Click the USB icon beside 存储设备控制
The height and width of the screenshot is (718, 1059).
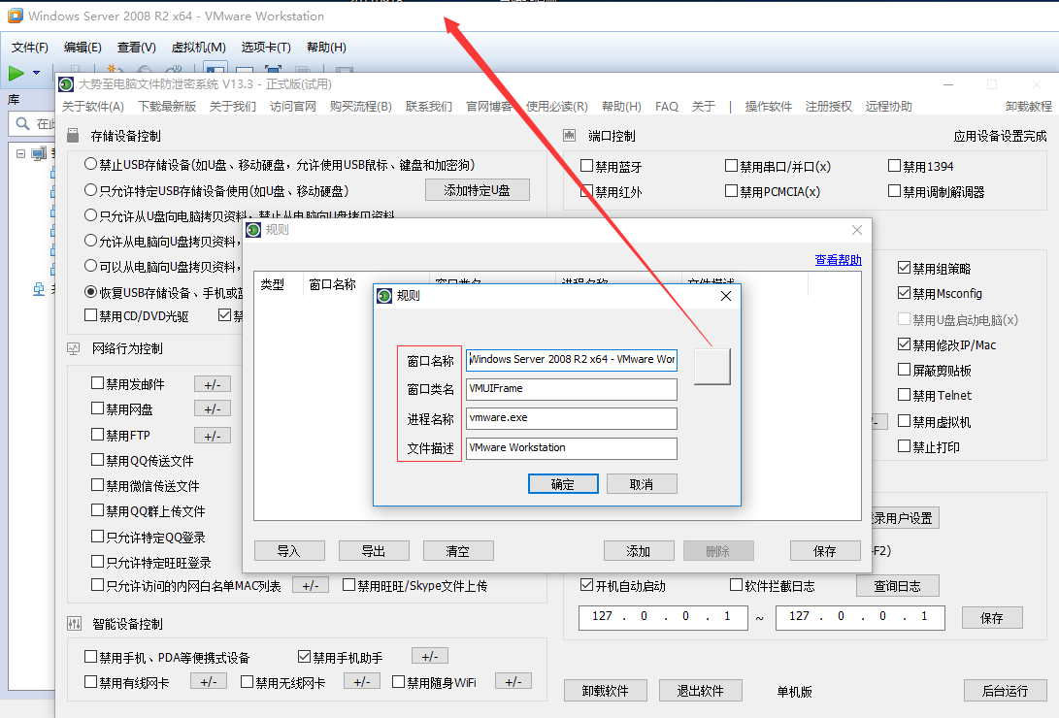pos(74,137)
